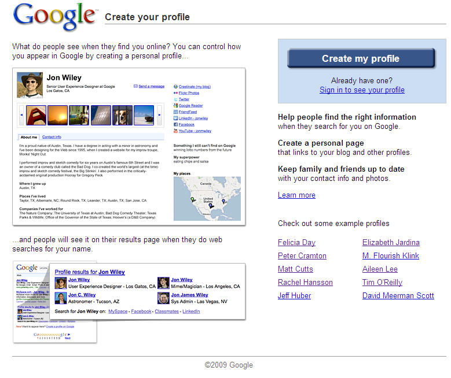This screenshot has width=451, height=378.
Task: Click the Create my profile button
Action: (361, 58)
